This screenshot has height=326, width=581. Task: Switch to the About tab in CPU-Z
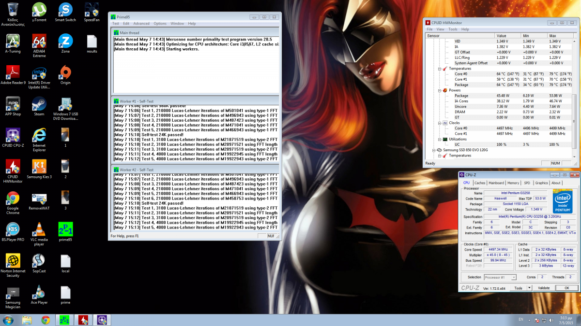tap(556, 183)
